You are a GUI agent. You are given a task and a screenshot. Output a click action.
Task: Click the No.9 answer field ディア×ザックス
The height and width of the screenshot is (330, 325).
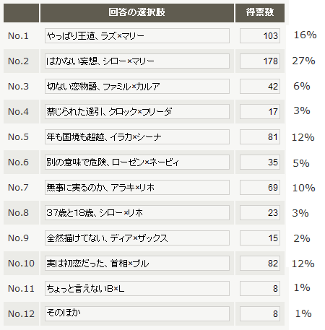click(137, 238)
